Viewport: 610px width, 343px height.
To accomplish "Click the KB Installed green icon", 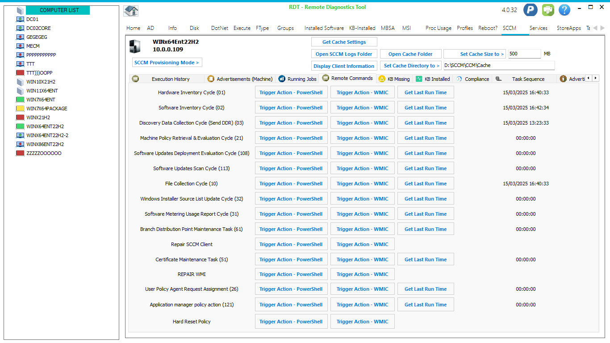I will 419,79.
